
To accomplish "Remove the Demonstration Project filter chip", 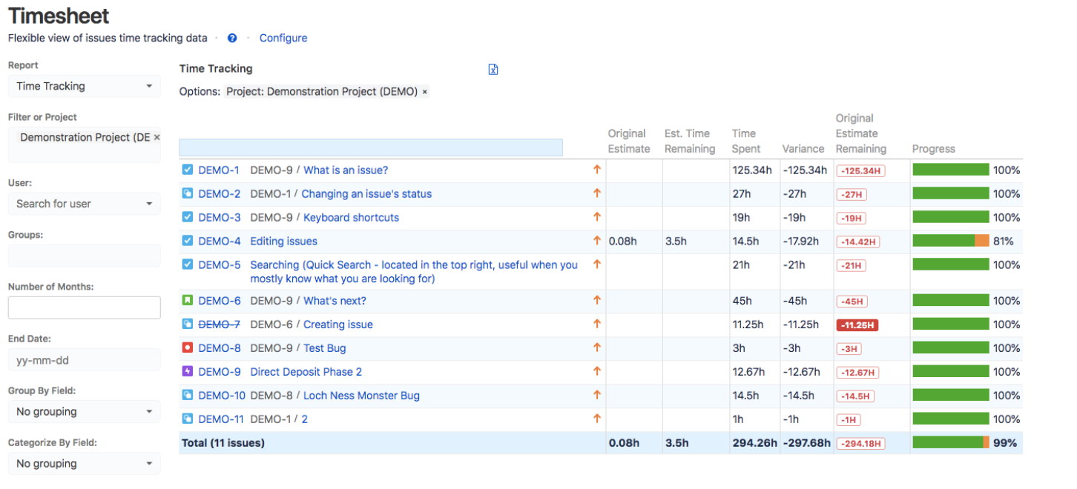I will coord(424,91).
